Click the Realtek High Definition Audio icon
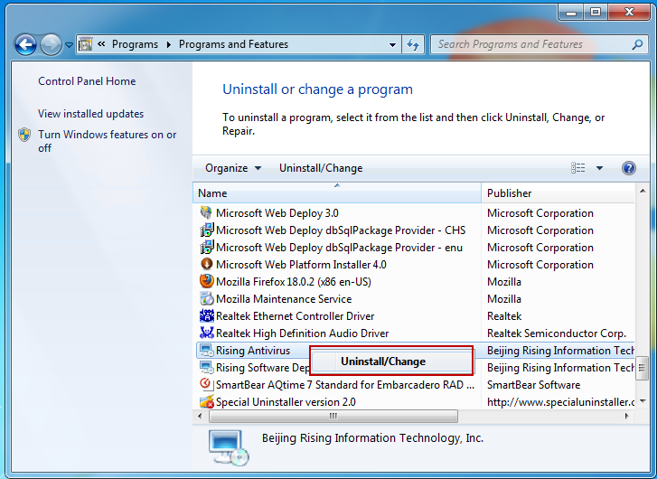 tap(206, 333)
